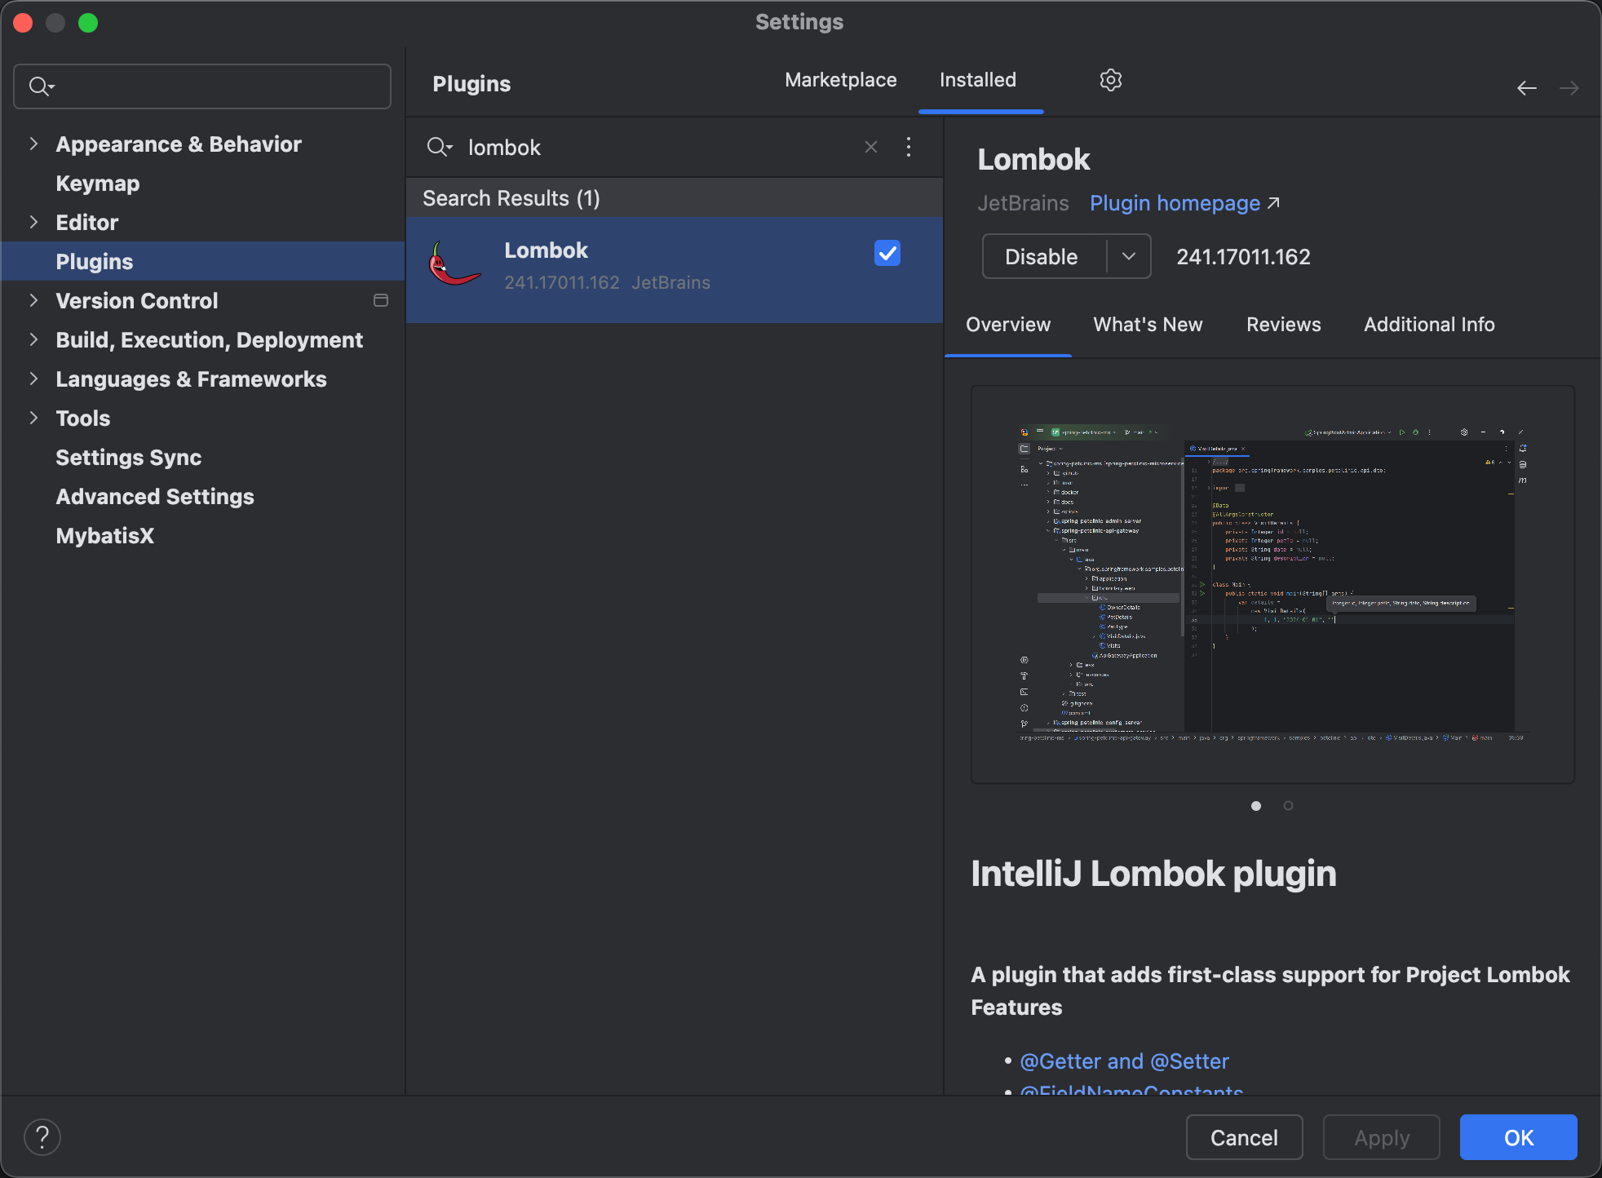
Task: Click the settings search input field
Action: click(x=212, y=86)
